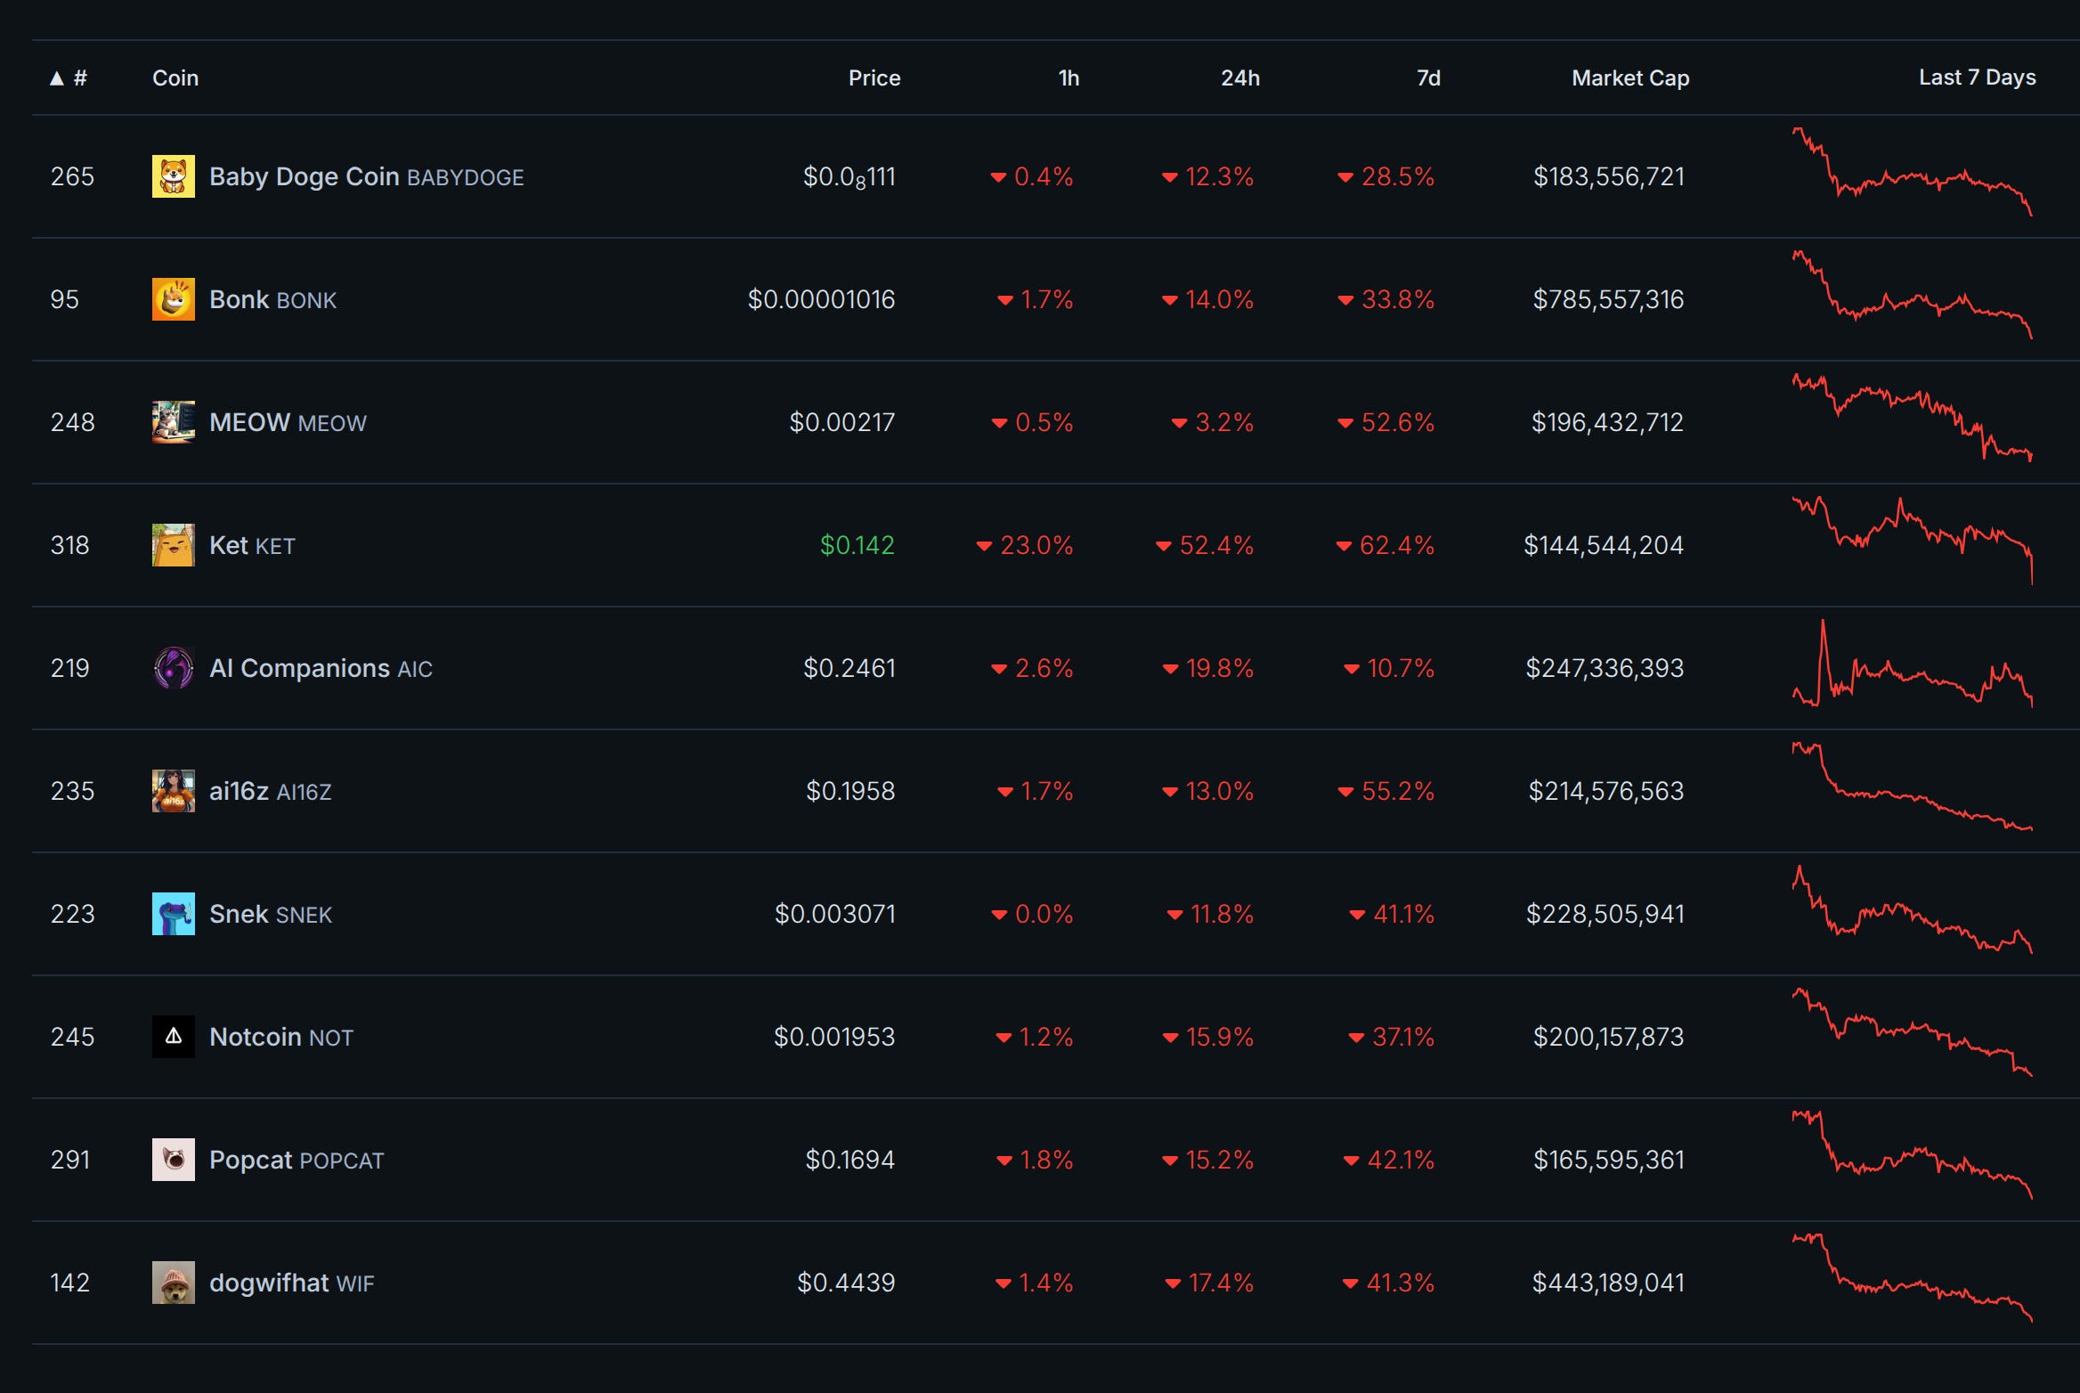Viewport: 2080px width, 1393px height.
Task: Click the ai16z coin logo icon
Action: coord(173,791)
